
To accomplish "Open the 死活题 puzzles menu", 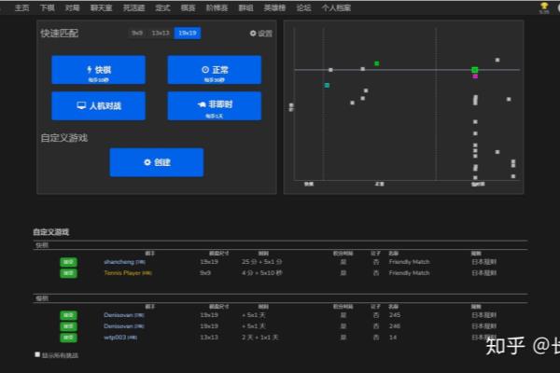I will coord(135,7).
